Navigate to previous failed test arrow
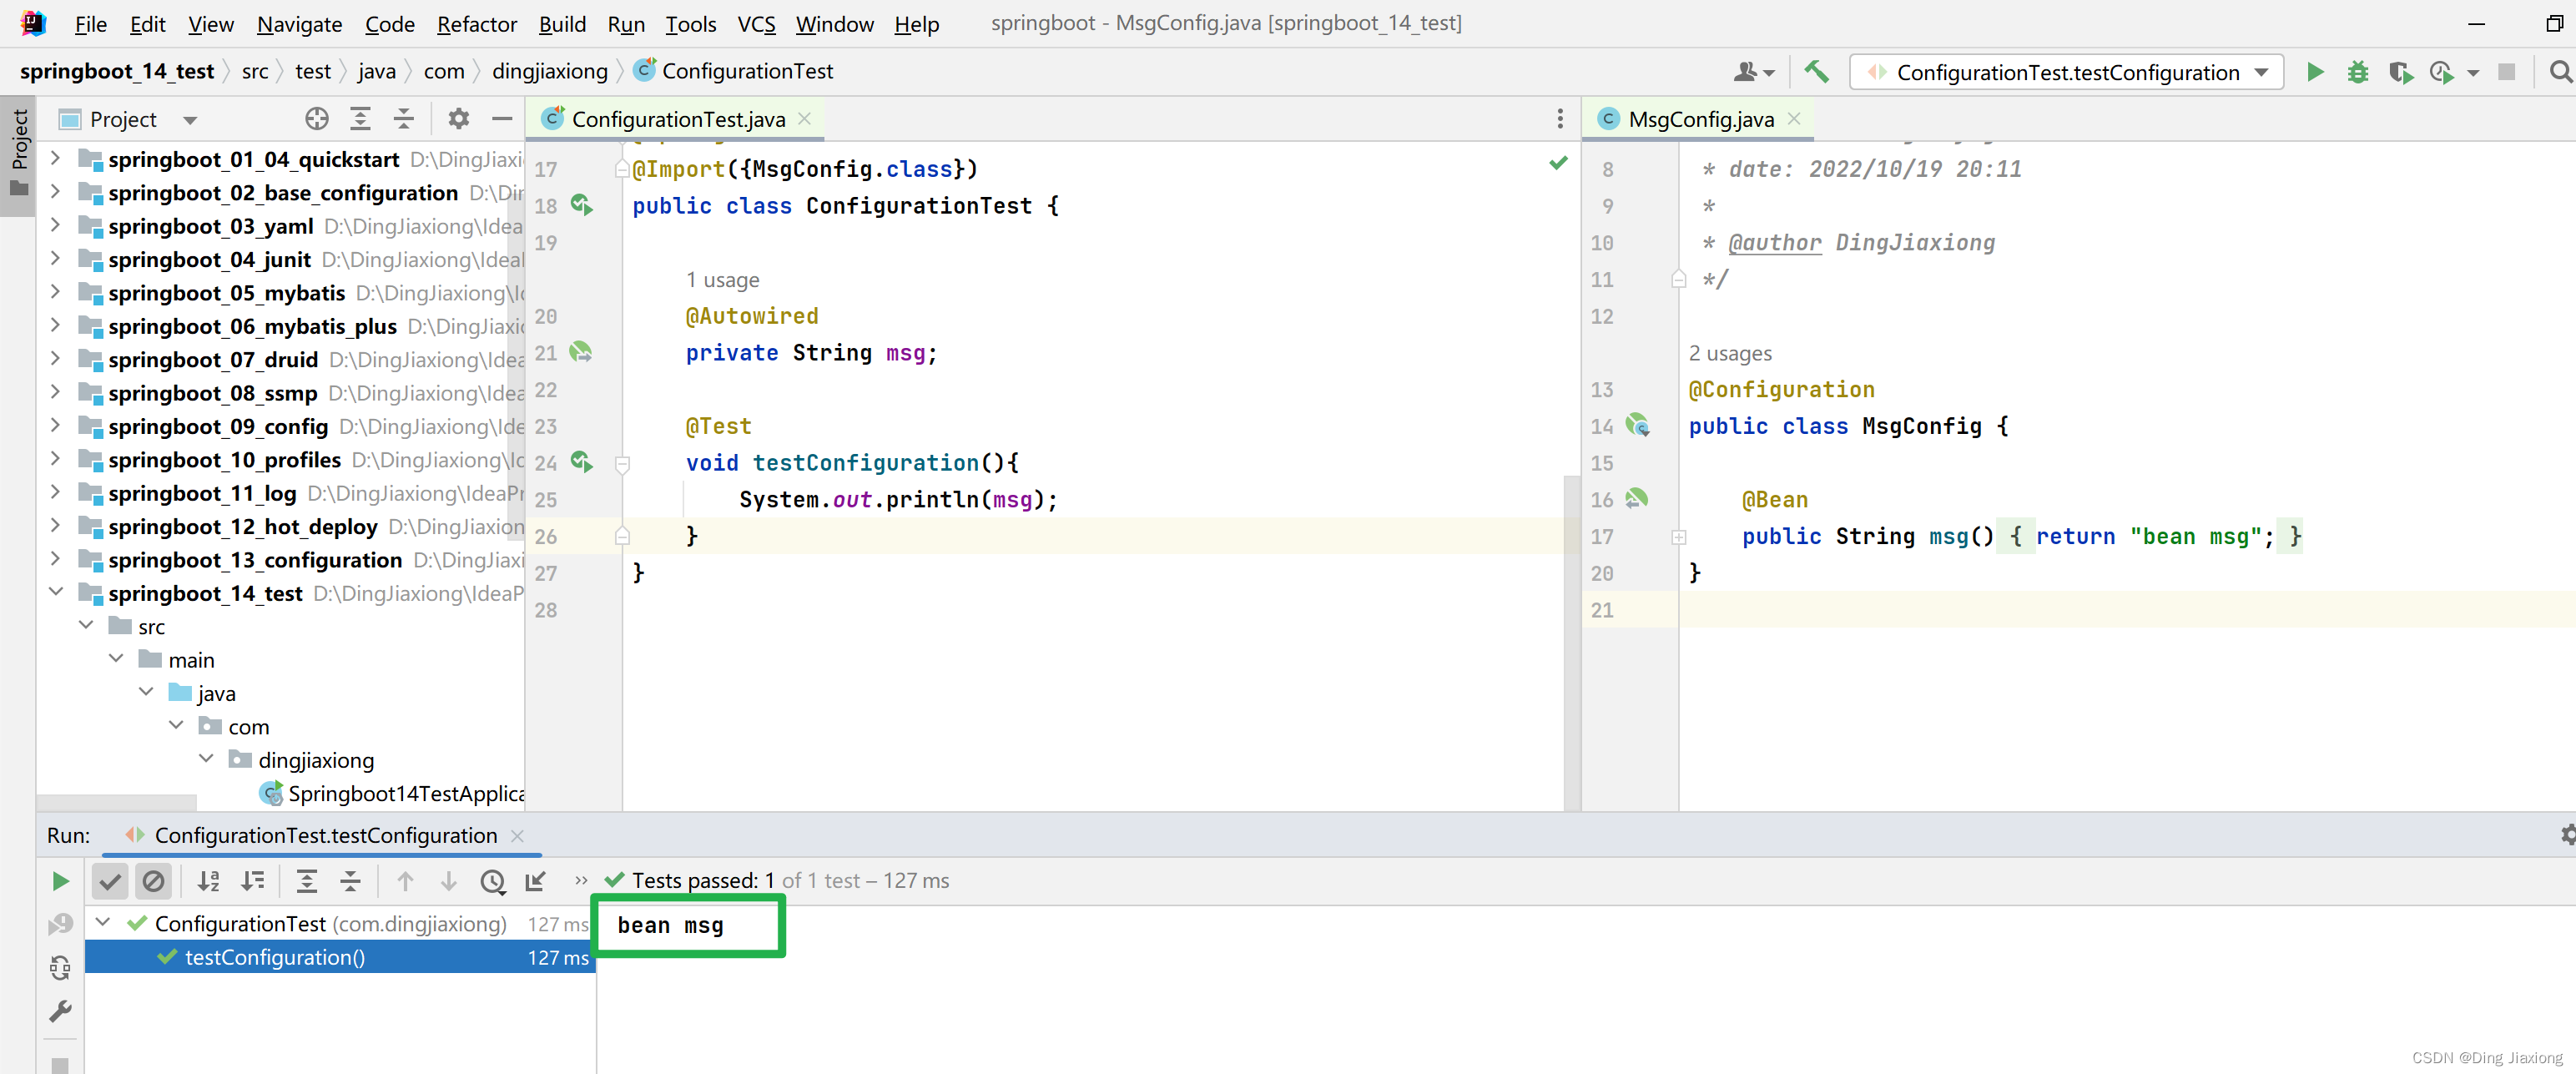Image resolution: width=2576 pixels, height=1074 pixels. click(x=405, y=881)
